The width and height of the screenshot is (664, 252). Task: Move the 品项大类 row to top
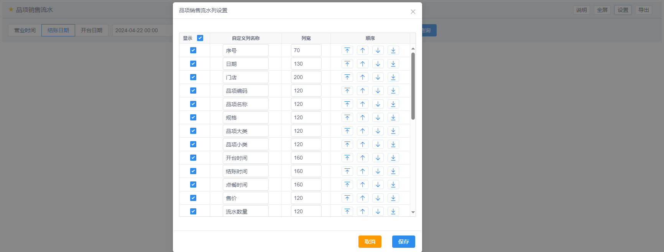click(x=347, y=131)
